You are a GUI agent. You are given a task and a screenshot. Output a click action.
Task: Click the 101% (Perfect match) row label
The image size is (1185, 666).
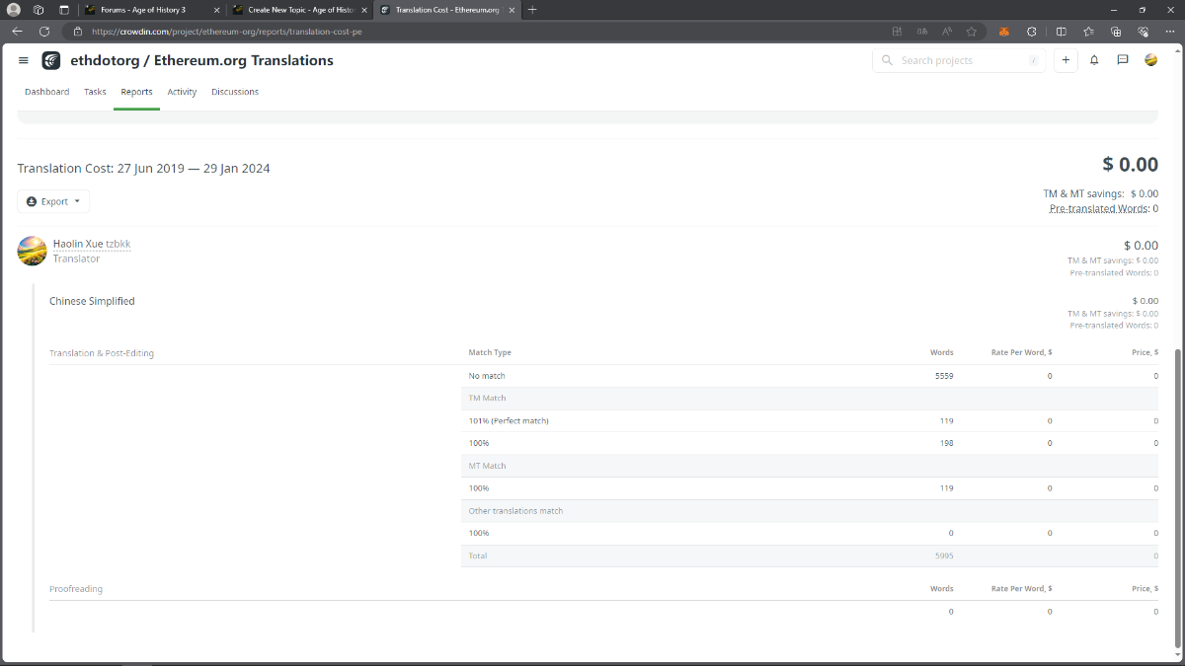point(509,420)
